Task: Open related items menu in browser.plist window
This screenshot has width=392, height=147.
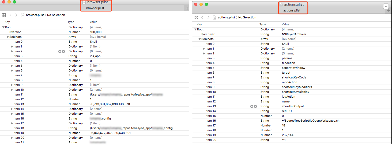Action: [4, 15]
